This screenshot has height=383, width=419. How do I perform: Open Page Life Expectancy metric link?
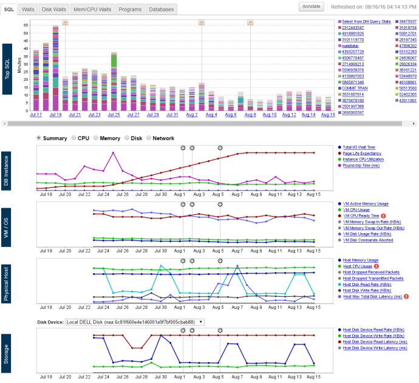(x=364, y=154)
